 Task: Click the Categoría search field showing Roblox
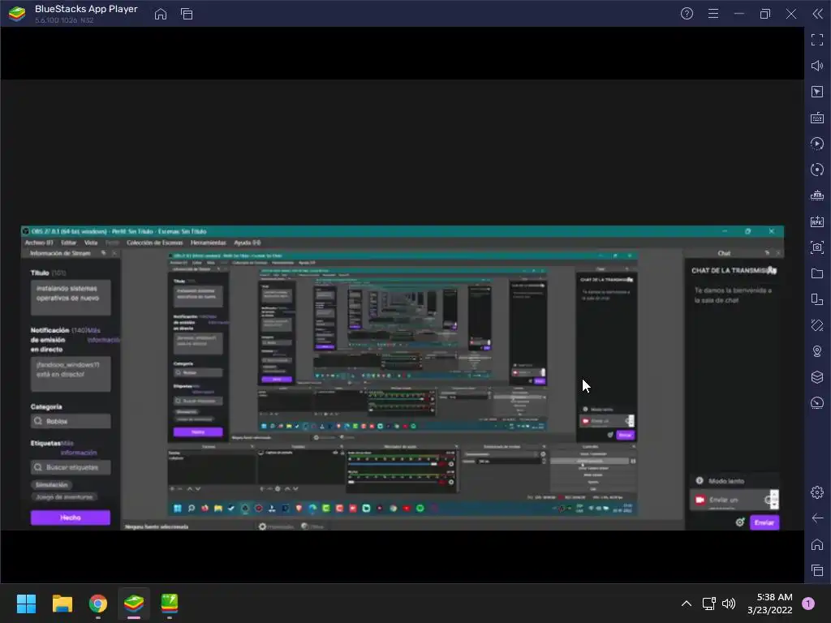[71, 421]
